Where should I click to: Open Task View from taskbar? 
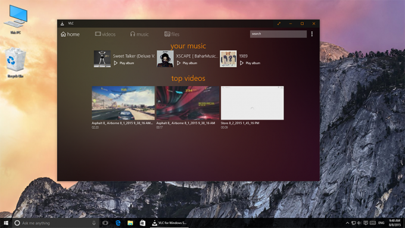click(x=105, y=223)
